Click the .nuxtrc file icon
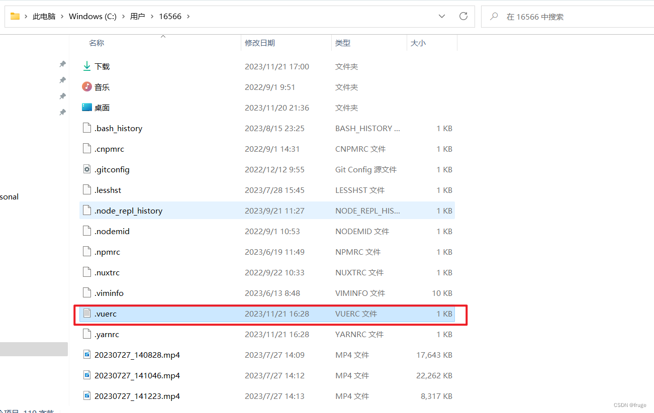This screenshot has width=654, height=413. [x=87, y=272]
